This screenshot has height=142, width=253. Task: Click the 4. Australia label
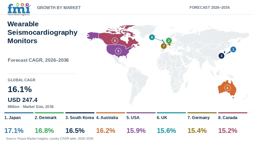107,118
